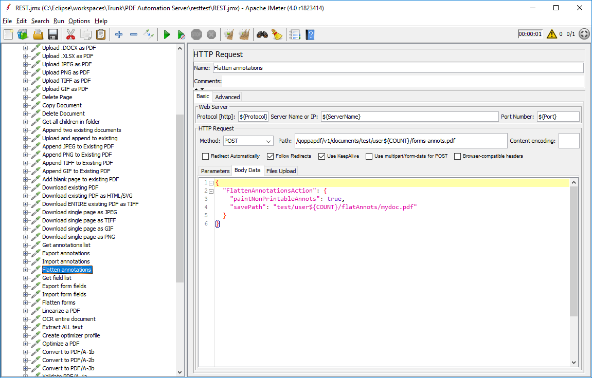The width and height of the screenshot is (592, 378).
Task: Open the Templates icon in toolbar
Action: [x=23, y=35]
